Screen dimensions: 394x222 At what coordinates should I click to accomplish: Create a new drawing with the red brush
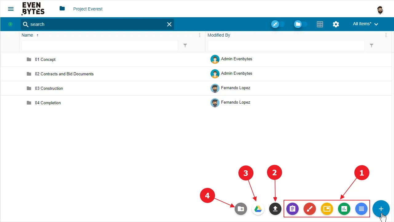tap(310, 209)
